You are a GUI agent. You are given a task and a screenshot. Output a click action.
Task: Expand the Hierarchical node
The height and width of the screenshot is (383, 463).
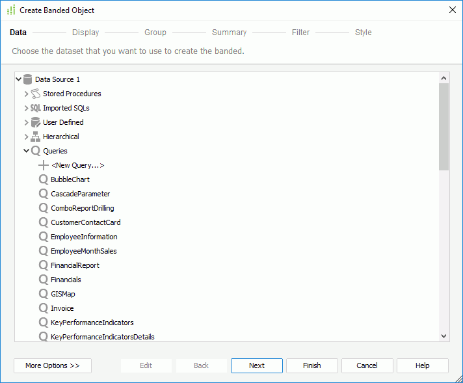26,137
